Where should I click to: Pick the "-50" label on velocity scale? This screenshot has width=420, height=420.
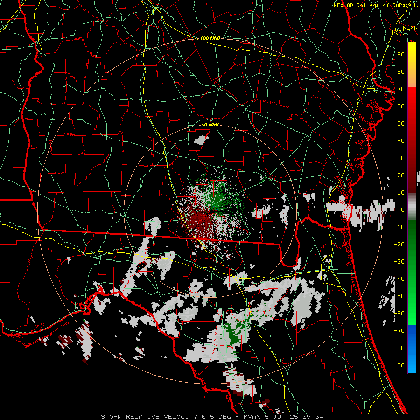pyautogui.click(x=399, y=296)
